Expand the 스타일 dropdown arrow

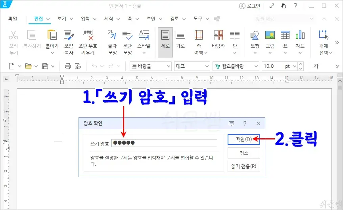(144, 53)
